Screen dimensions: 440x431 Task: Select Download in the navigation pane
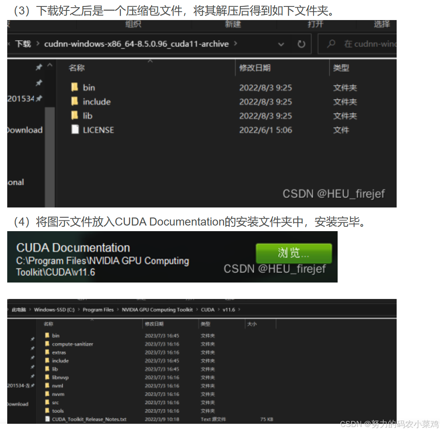tap(25, 130)
